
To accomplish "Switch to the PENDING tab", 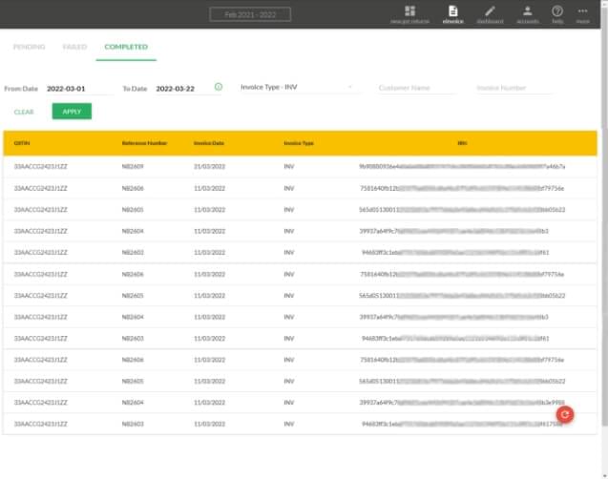I will 29,47.
